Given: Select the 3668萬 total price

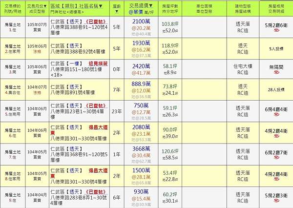Looking at the screenshot, I should 141,149.
